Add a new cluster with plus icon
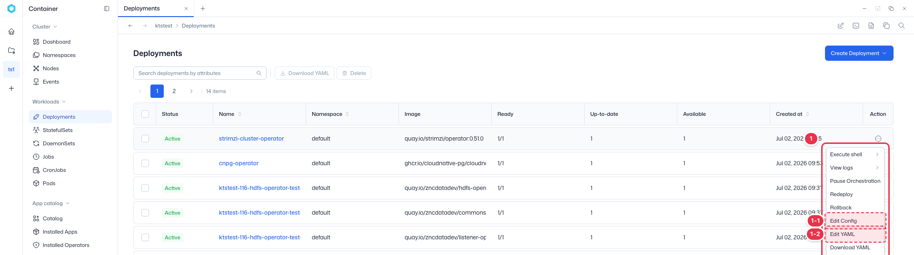Screen dimensions: 914x255 pyautogui.click(x=11, y=88)
